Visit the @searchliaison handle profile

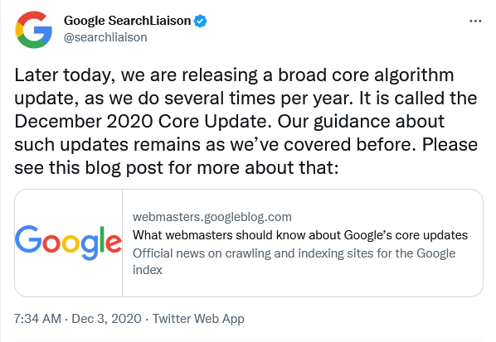105,37
